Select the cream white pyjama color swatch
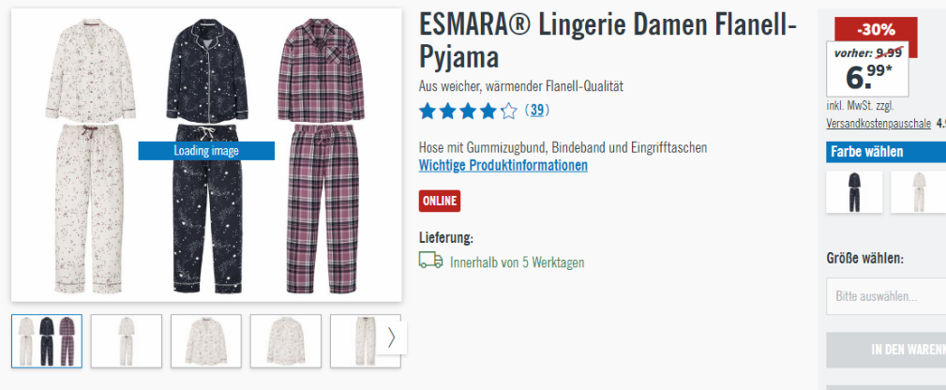Screen dimensions: 946x390 point(918,192)
